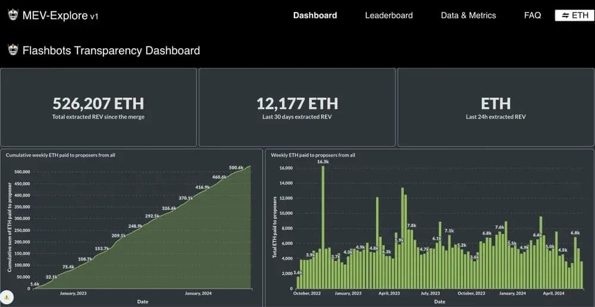The image size is (595, 307).
Task: Click the 7.6k bar label in weekly chart
Action: [x=499, y=227]
